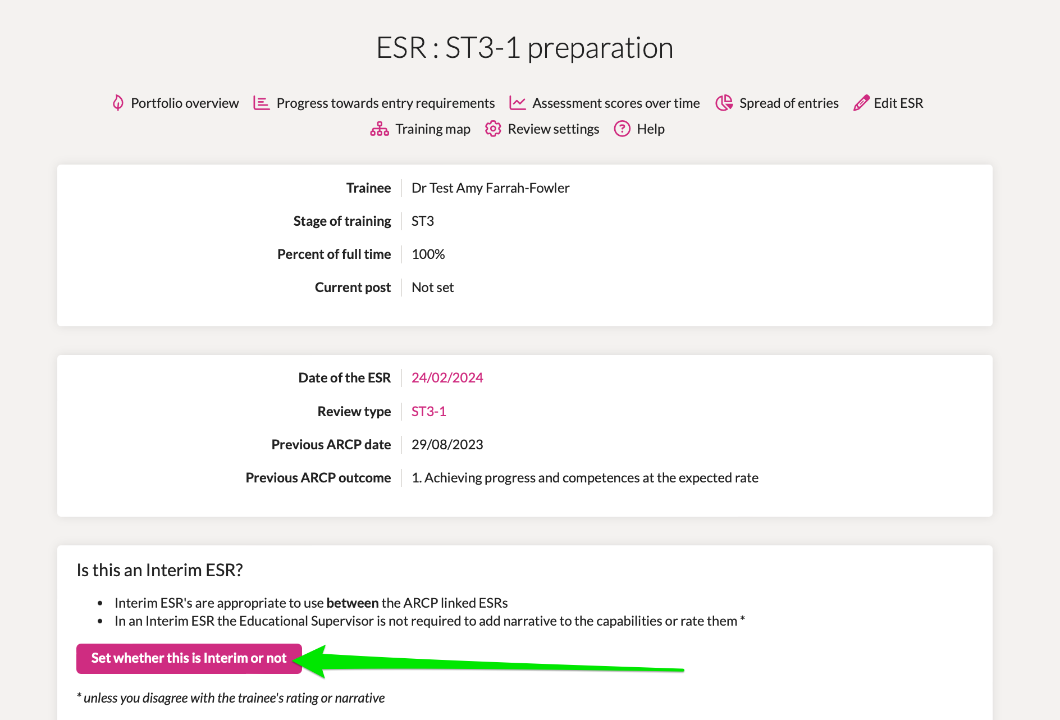View Assessment scores over time
The width and height of the screenshot is (1060, 720).
[616, 103]
